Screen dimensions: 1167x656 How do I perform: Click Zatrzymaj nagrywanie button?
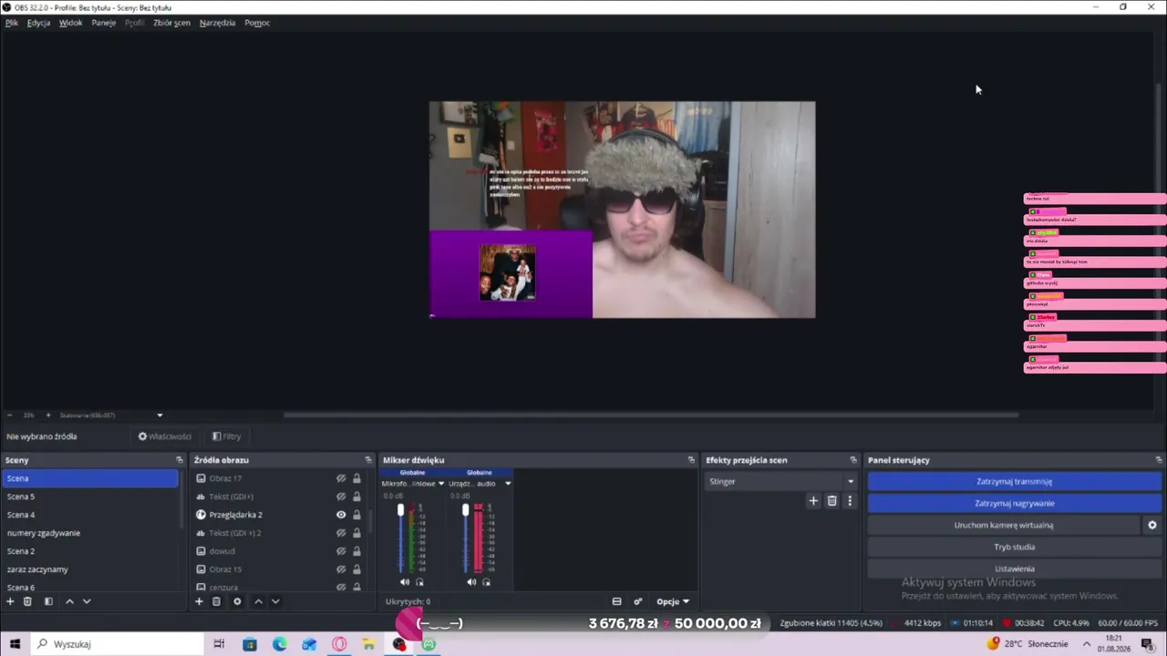1014,503
